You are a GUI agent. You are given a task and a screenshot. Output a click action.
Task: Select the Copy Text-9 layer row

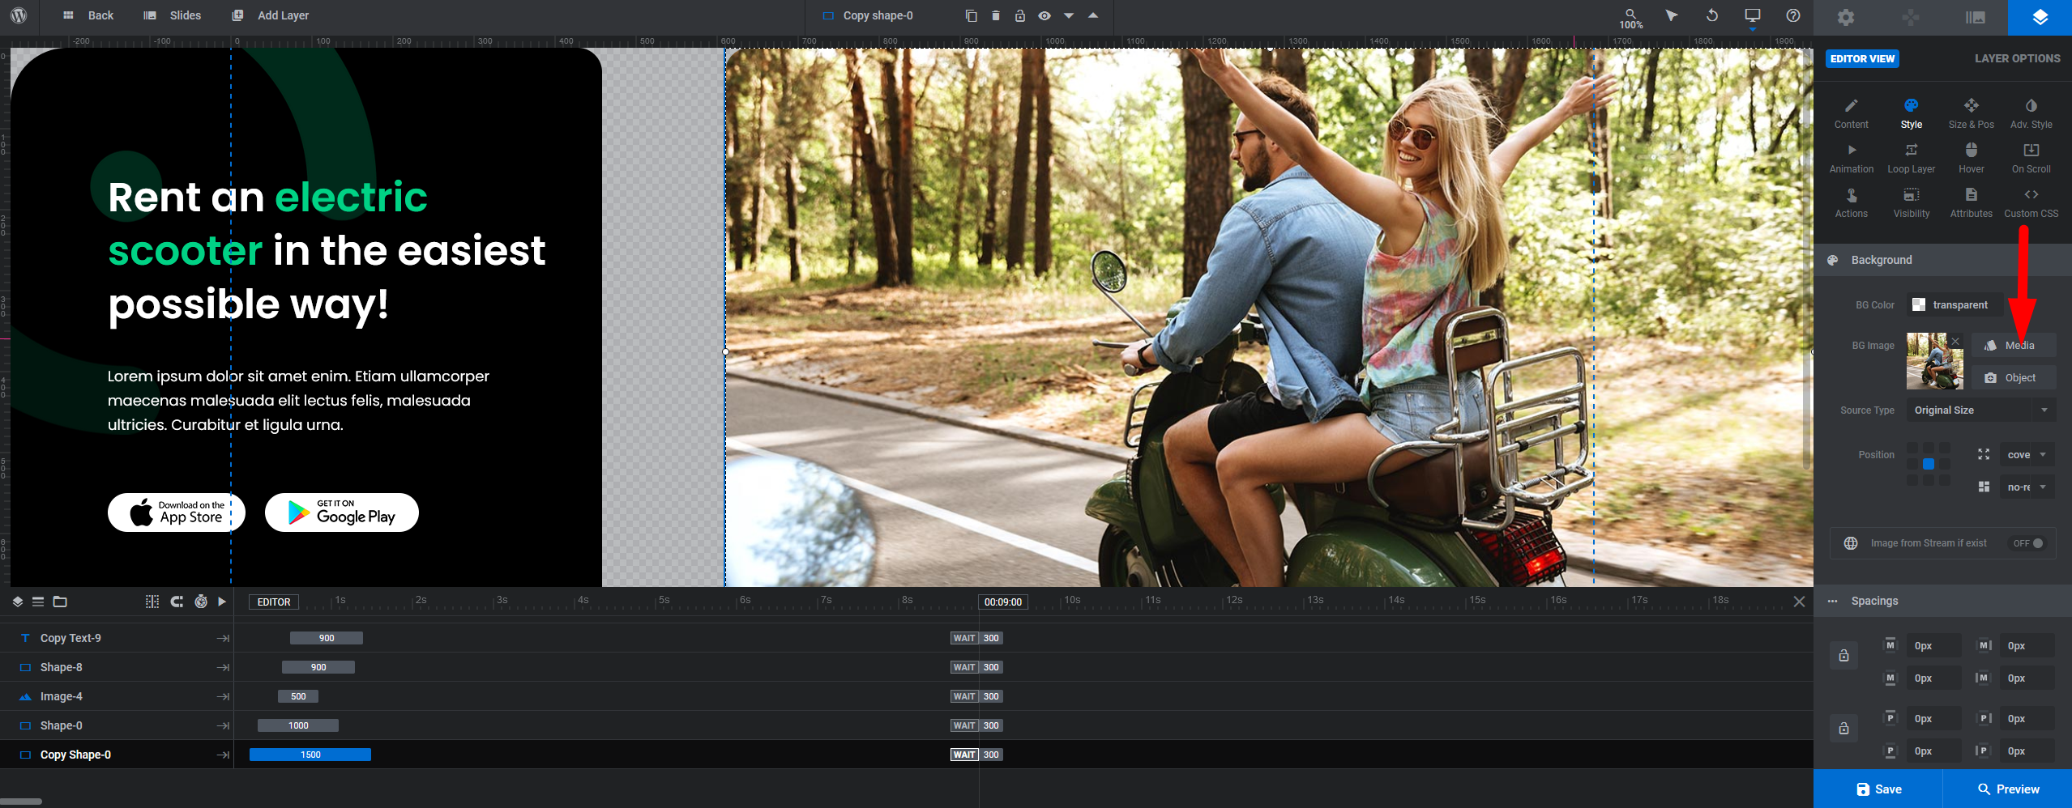117,638
